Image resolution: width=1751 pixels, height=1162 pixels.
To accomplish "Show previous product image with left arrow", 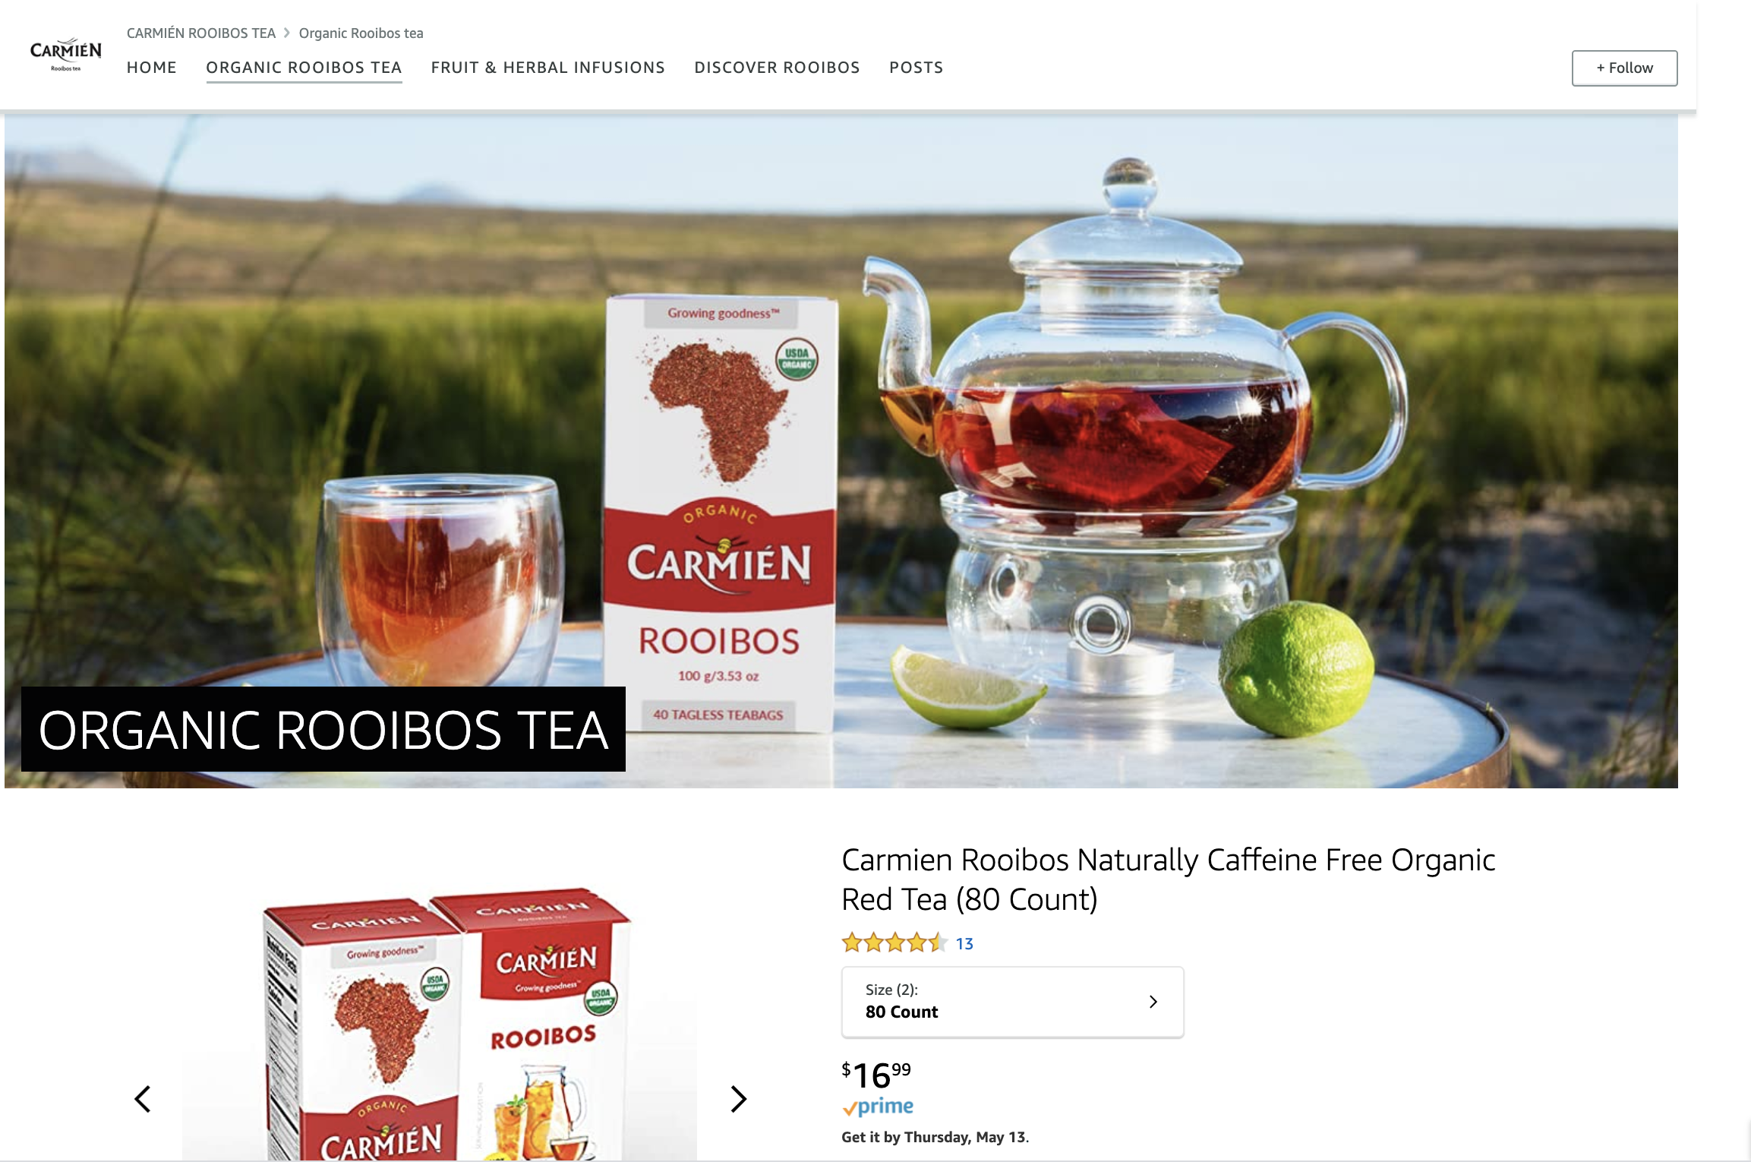I will [x=143, y=1098].
